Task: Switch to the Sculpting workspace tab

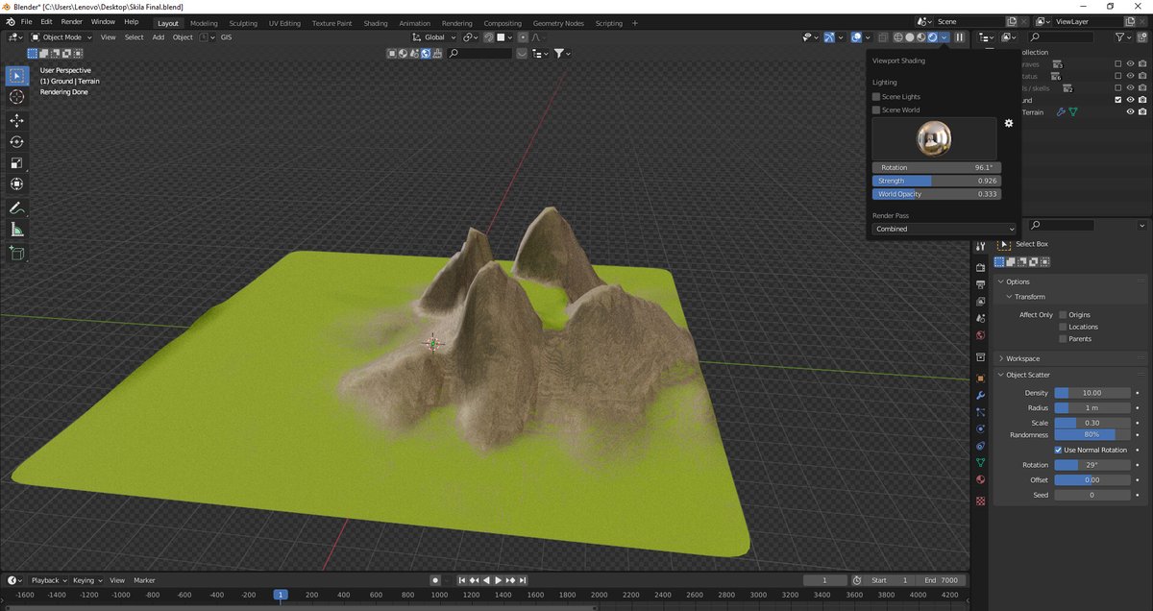Action: (x=243, y=23)
